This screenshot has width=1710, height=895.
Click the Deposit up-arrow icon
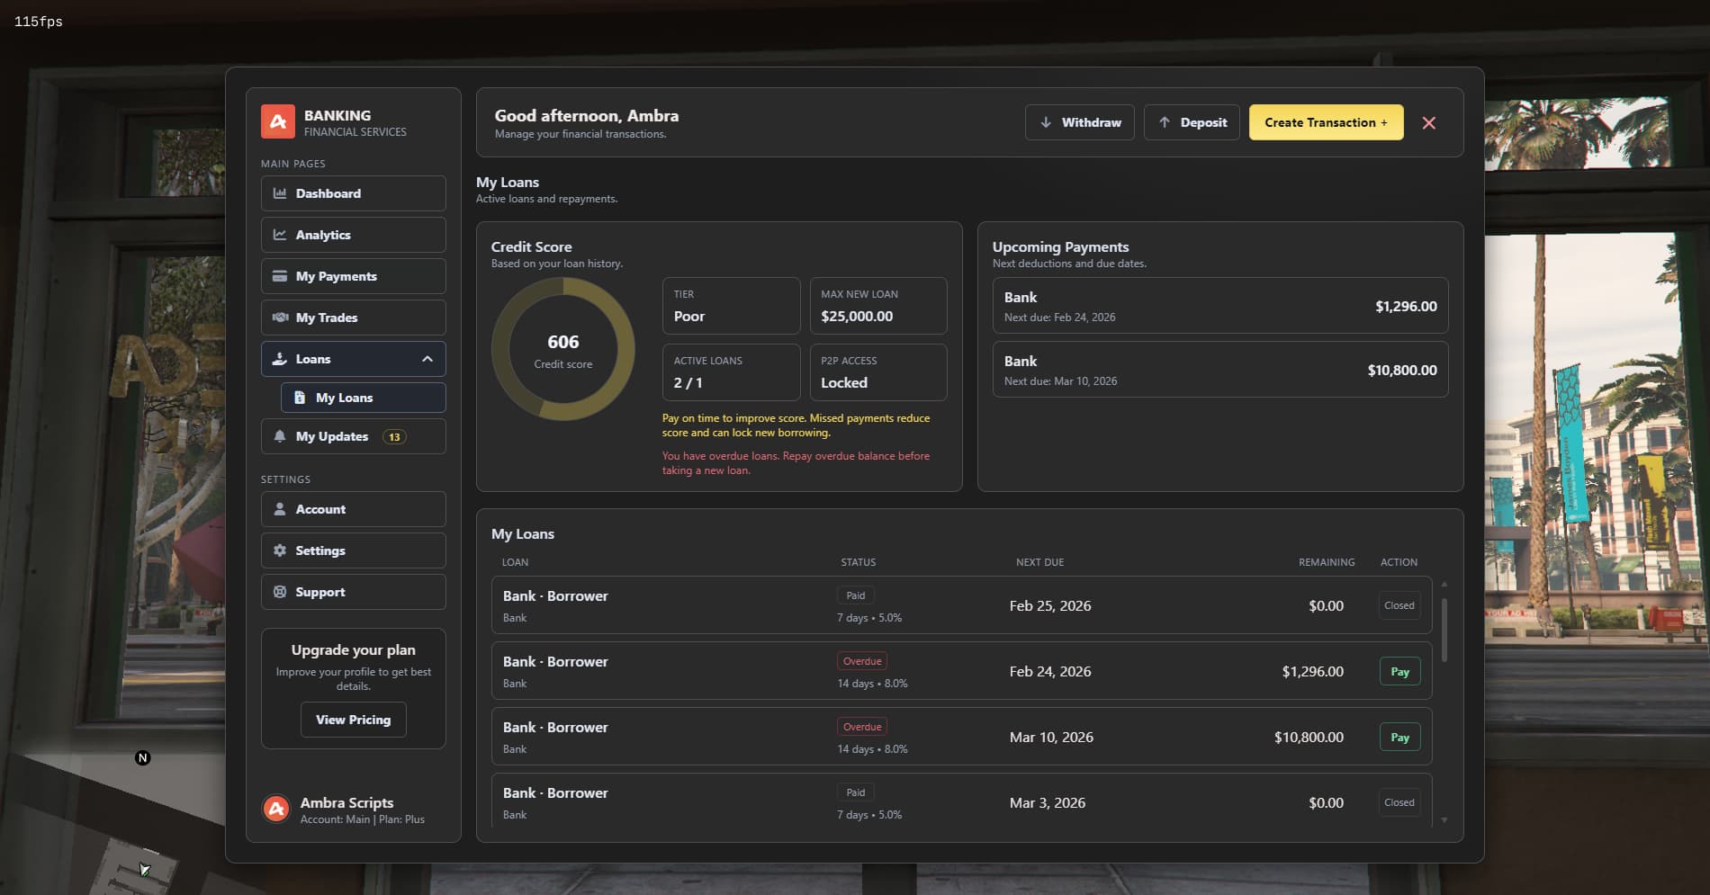(1165, 122)
